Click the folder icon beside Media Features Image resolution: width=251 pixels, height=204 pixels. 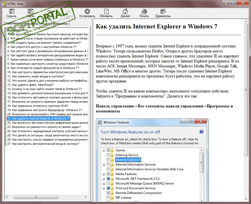[x=112, y=174]
